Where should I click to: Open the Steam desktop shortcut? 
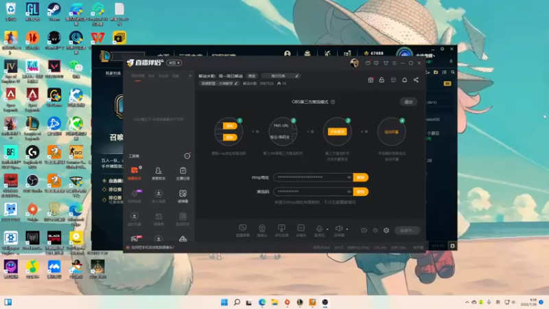[54, 12]
